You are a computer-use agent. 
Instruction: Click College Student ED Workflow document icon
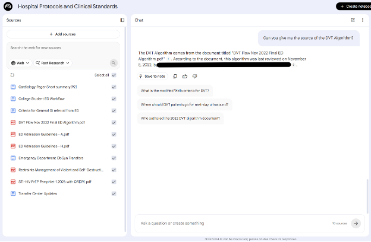pos(13,98)
